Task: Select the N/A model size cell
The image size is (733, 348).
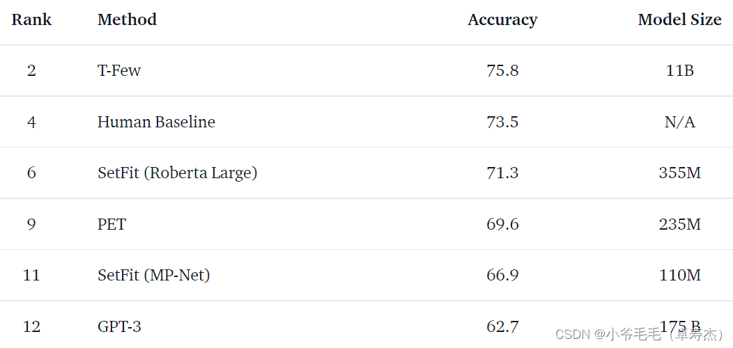Action: point(679,122)
